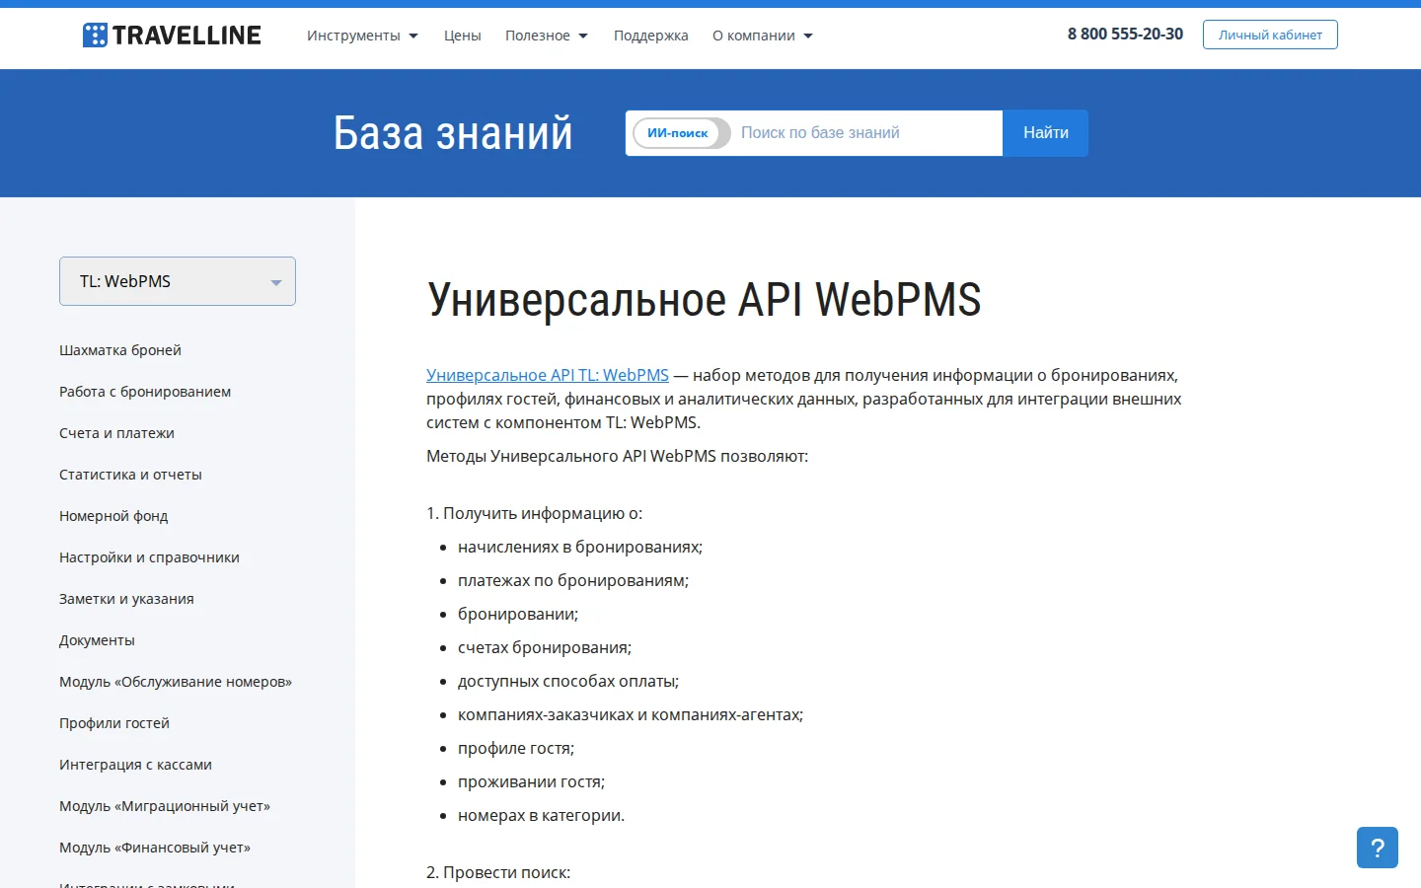The image size is (1421, 888).
Task: Click the 'платежах по бронированиям' list item
Action: pyautogui.click(x=573, y=580)
